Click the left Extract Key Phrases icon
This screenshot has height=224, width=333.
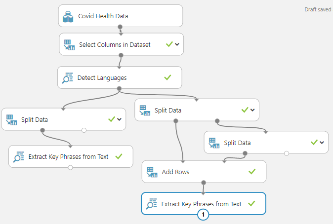pos(18,157)
